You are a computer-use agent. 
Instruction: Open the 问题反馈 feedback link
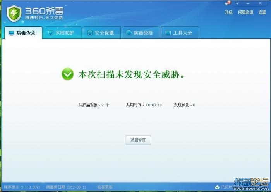pyautogui.click(x=245, y=12)
